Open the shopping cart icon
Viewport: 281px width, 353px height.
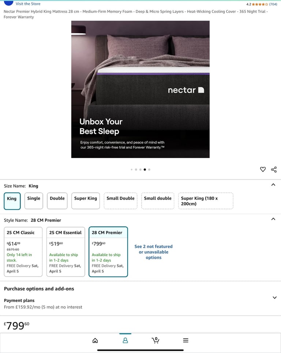156,340
